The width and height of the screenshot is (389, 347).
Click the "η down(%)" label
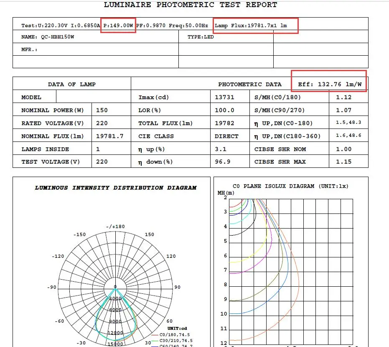[155, 162]
